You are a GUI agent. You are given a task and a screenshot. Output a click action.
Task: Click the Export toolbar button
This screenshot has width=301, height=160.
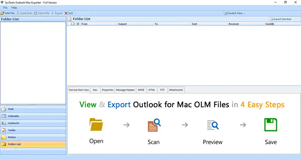[57, 13]
